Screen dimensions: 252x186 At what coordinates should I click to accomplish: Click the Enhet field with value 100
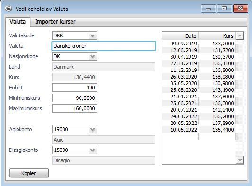[x=74, y=88]
